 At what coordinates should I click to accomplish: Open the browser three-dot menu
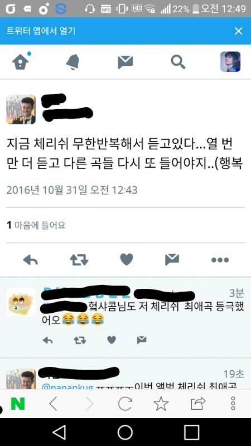point(233,403)
